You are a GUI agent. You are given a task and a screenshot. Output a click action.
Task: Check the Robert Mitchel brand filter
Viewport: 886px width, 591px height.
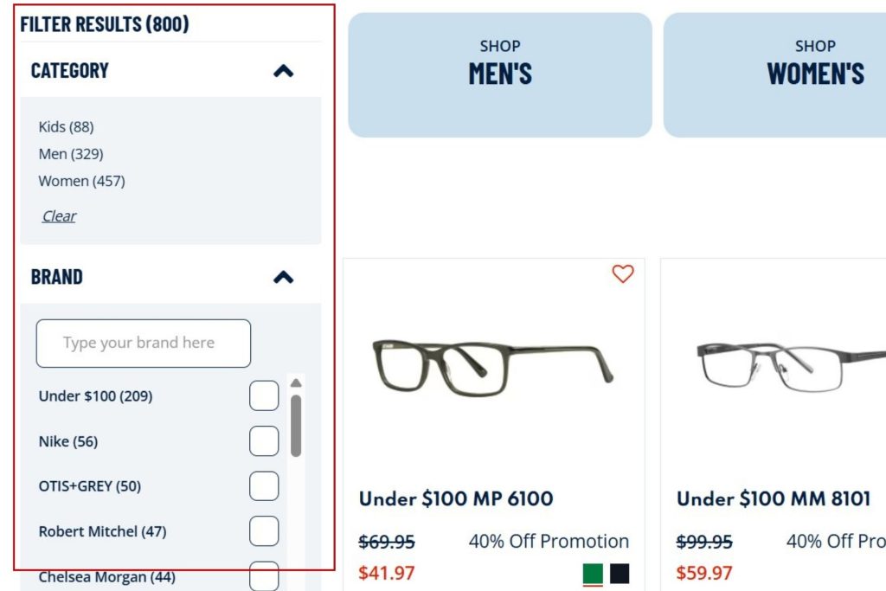coord(264,530)
